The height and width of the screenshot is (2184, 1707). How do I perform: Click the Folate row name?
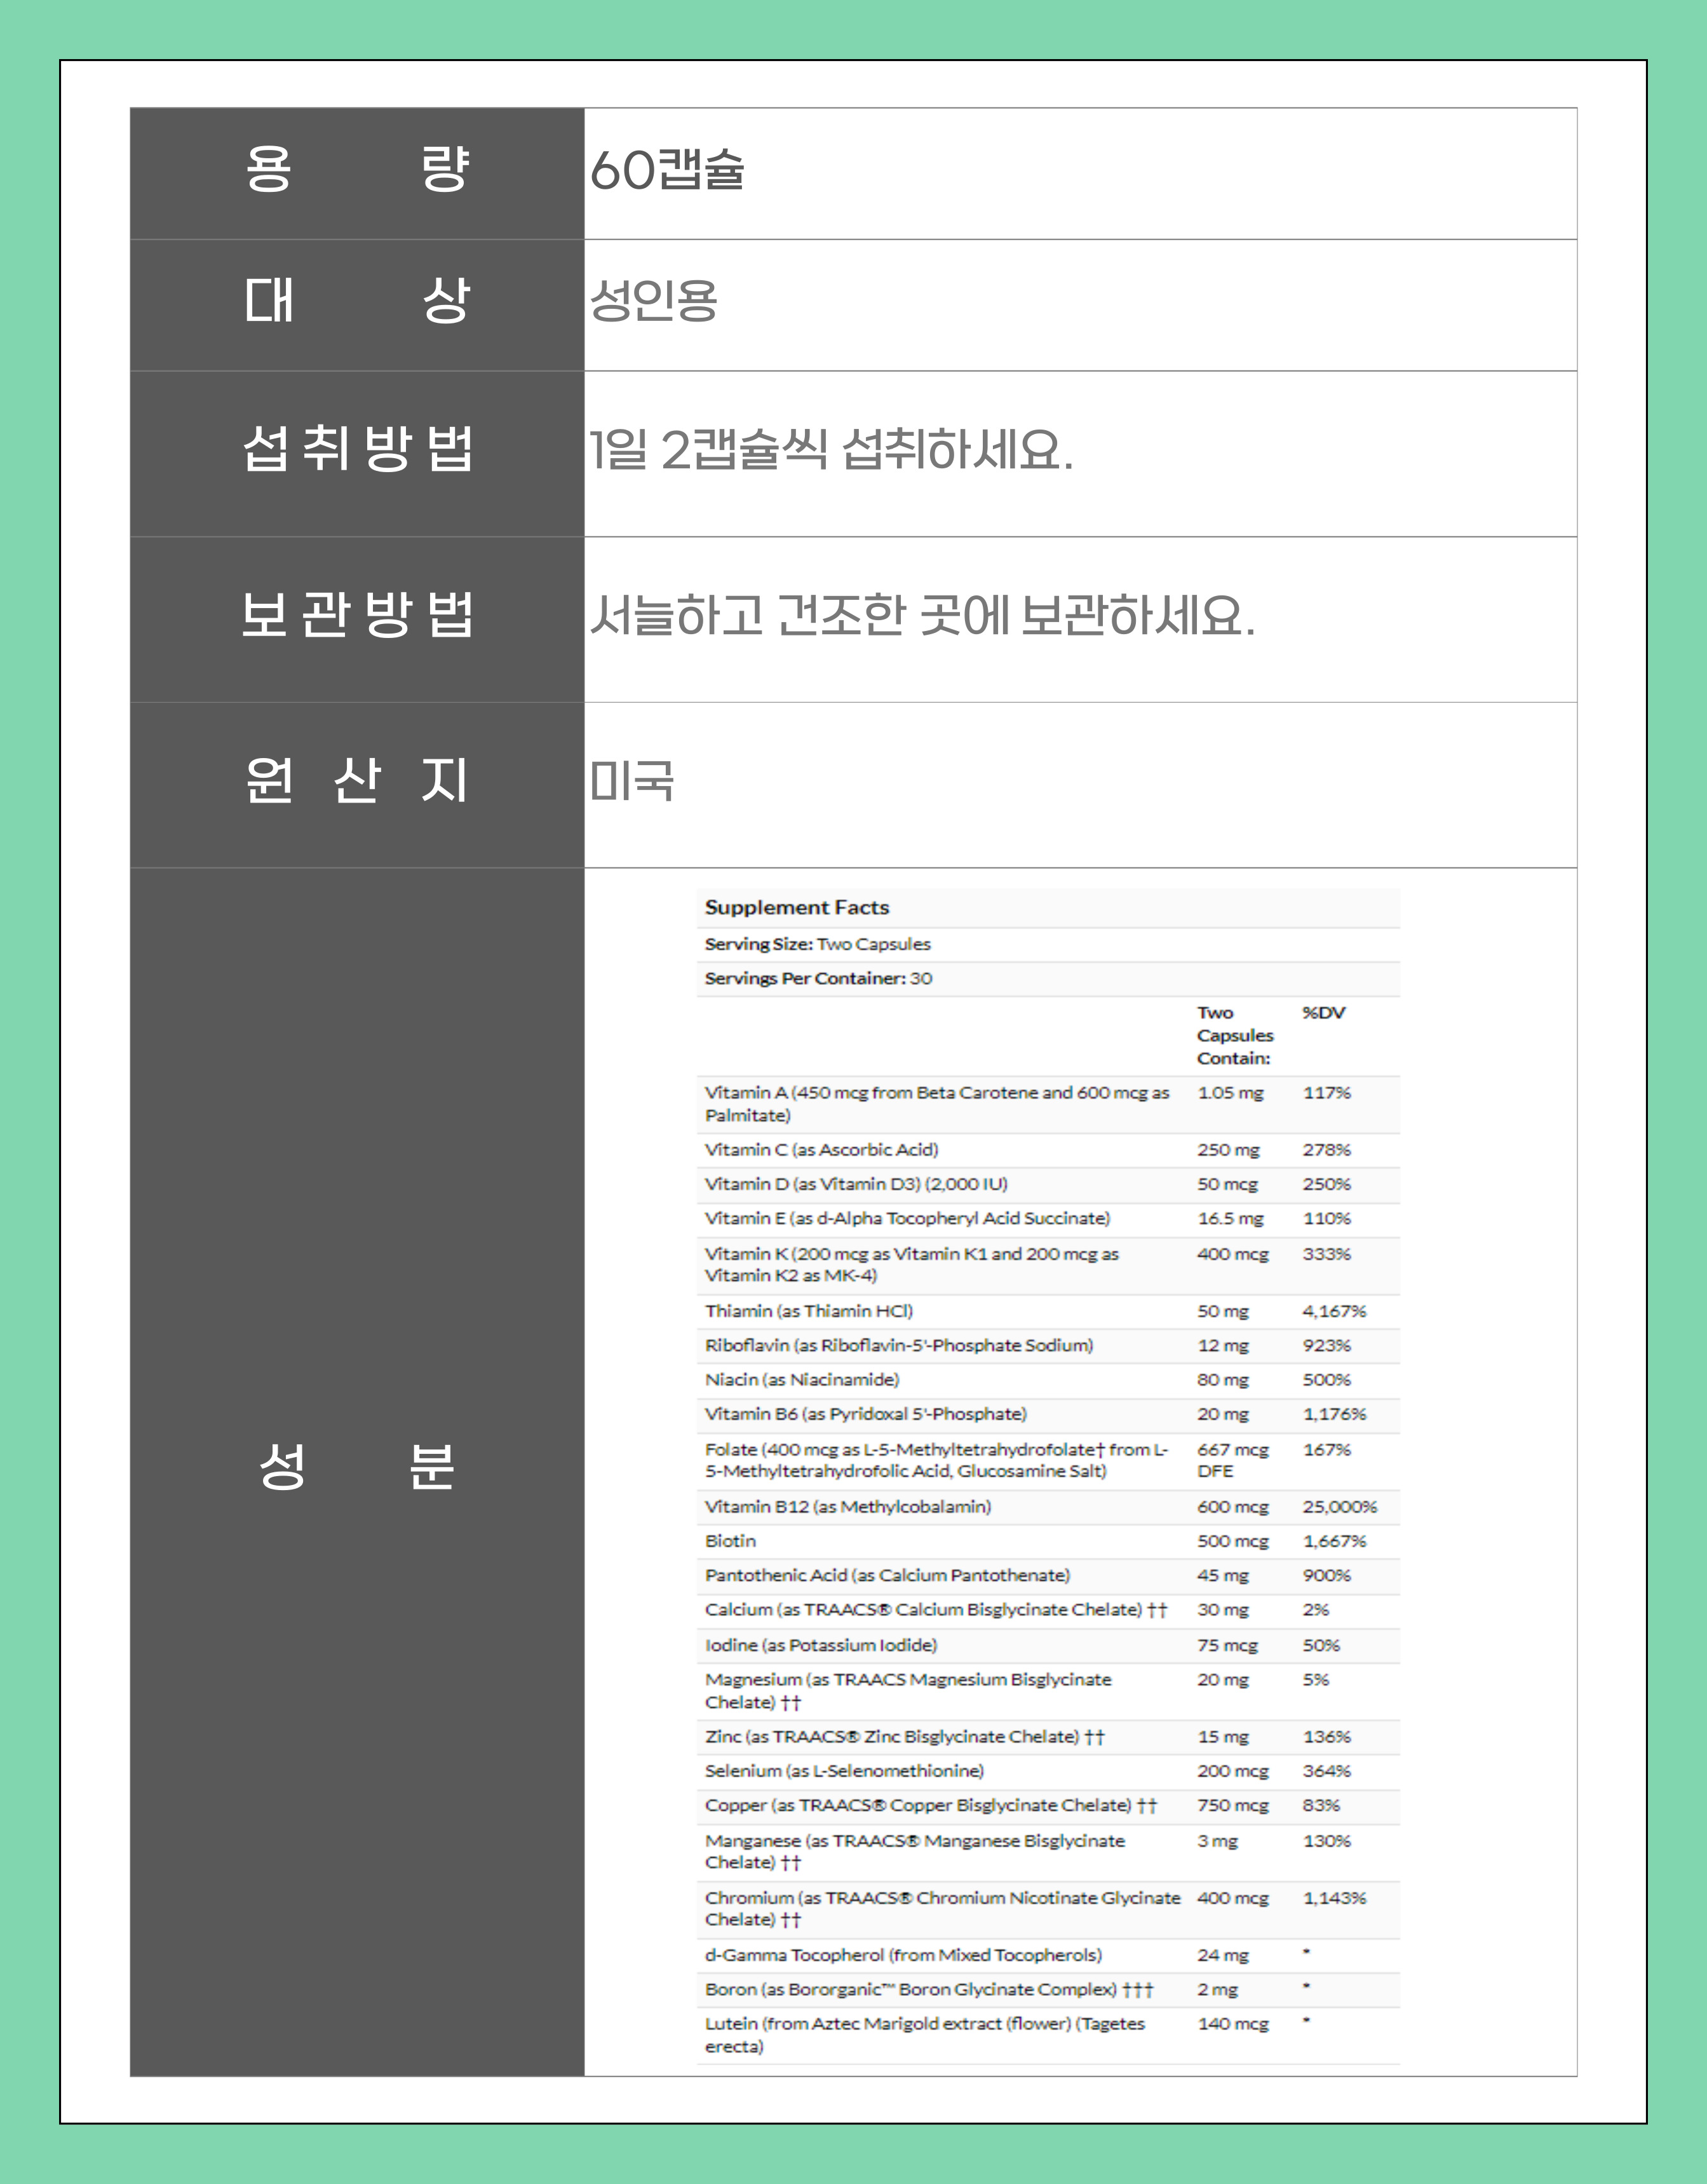point(936,1460)
